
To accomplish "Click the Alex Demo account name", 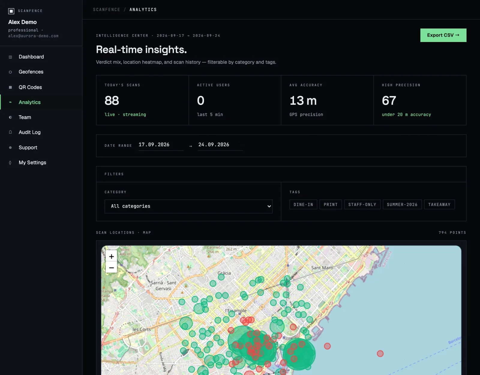I will [x=22, y=22].
